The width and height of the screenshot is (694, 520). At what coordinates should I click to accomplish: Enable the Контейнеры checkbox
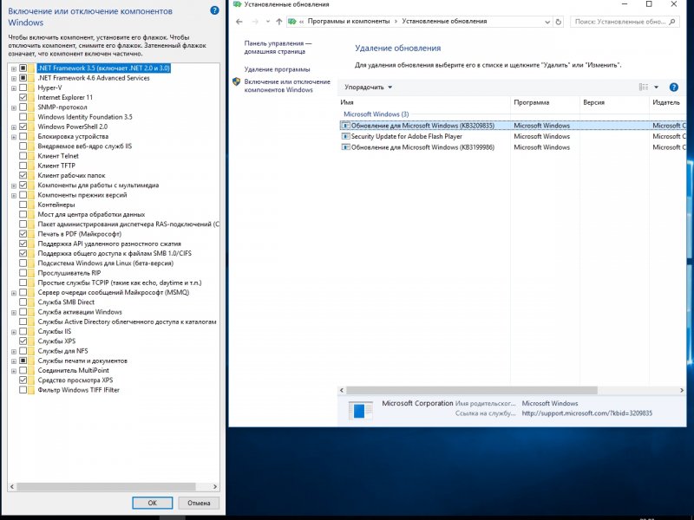(23, 205)
